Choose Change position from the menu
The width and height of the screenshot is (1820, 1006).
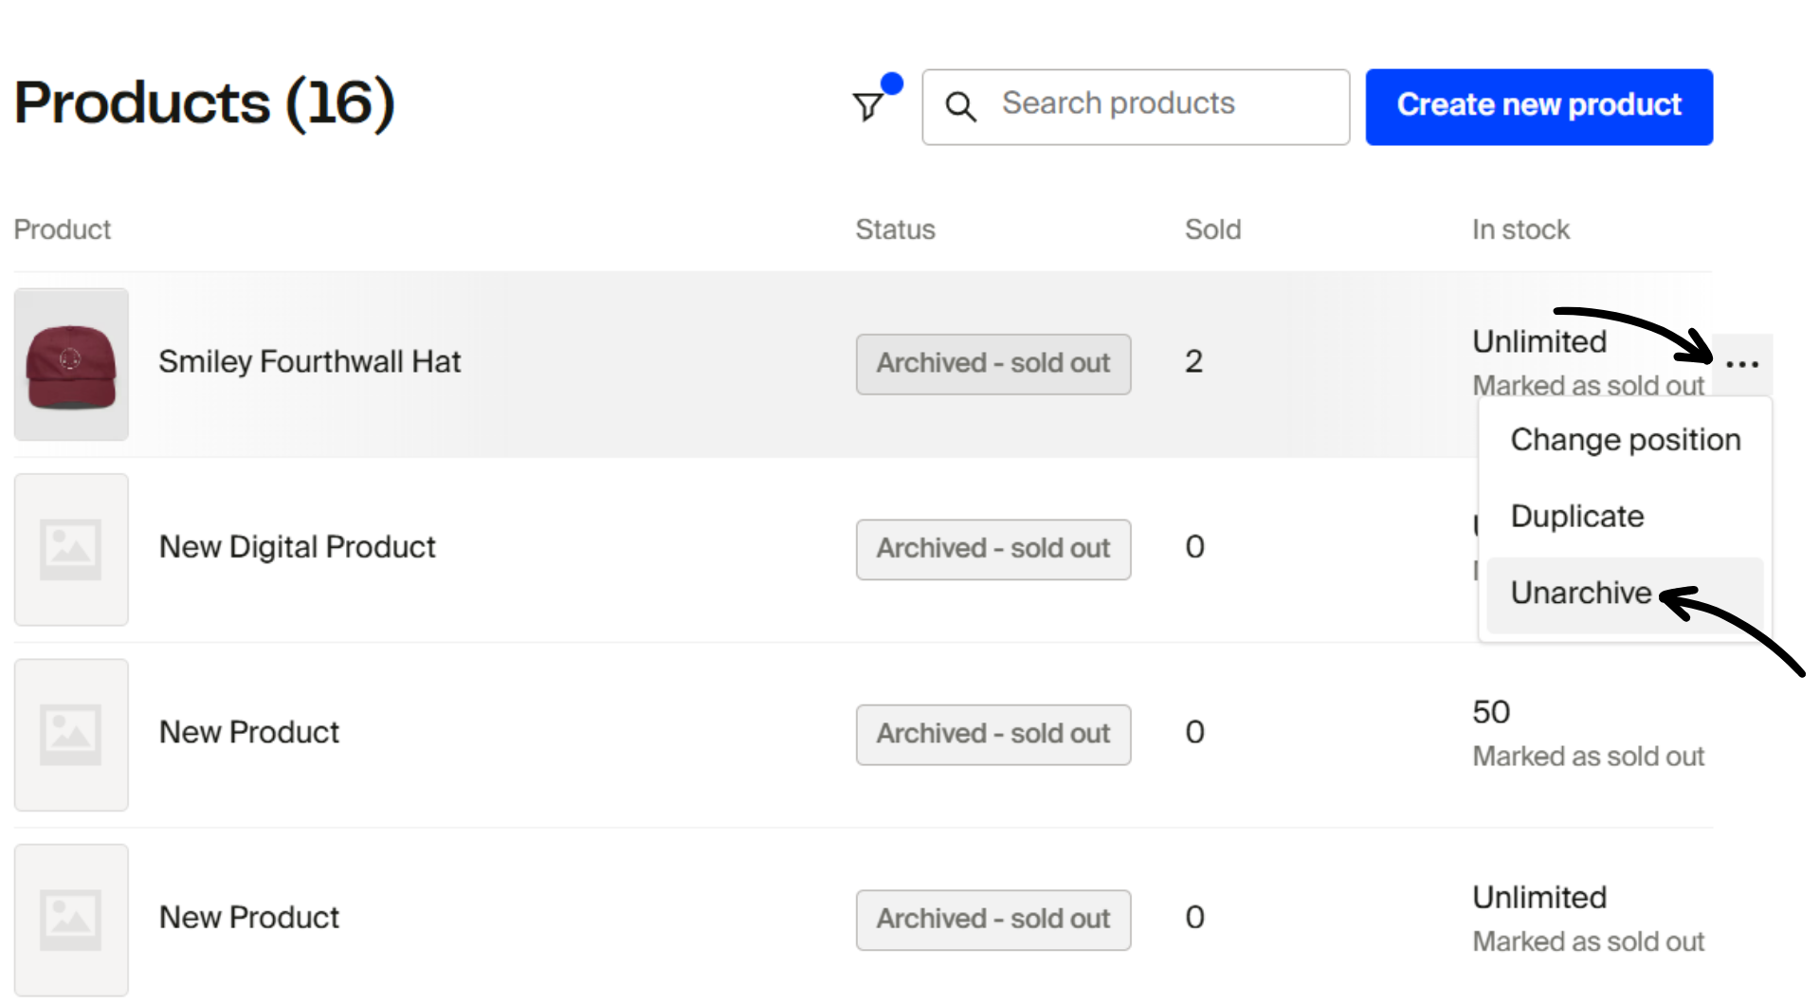pyautogui.click(x=1625, y=440)
